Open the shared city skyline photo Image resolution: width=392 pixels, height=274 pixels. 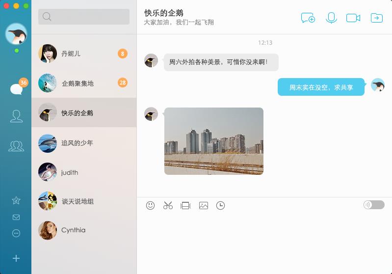(x=213, y=141)
